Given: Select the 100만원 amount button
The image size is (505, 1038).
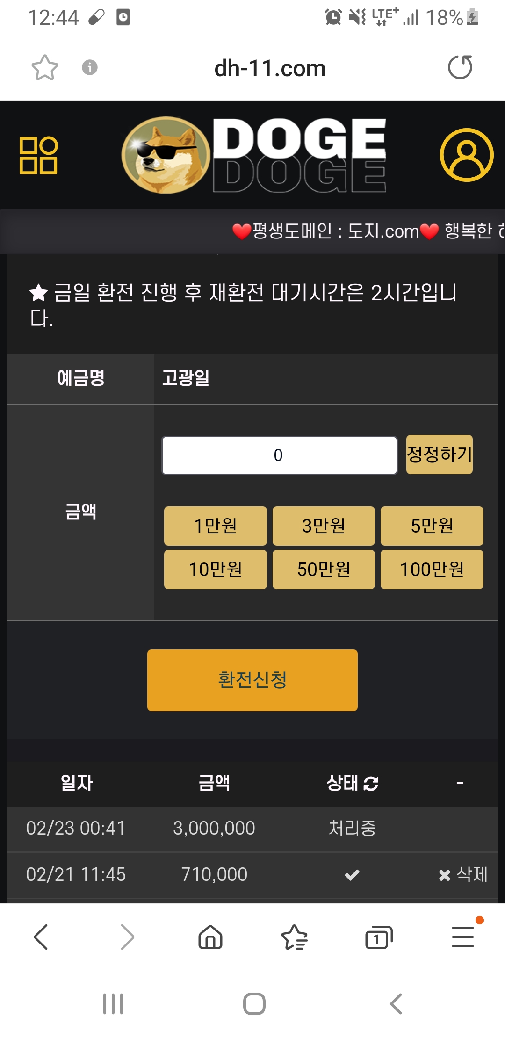Looking at the screenshot, I should pos(432,569).
